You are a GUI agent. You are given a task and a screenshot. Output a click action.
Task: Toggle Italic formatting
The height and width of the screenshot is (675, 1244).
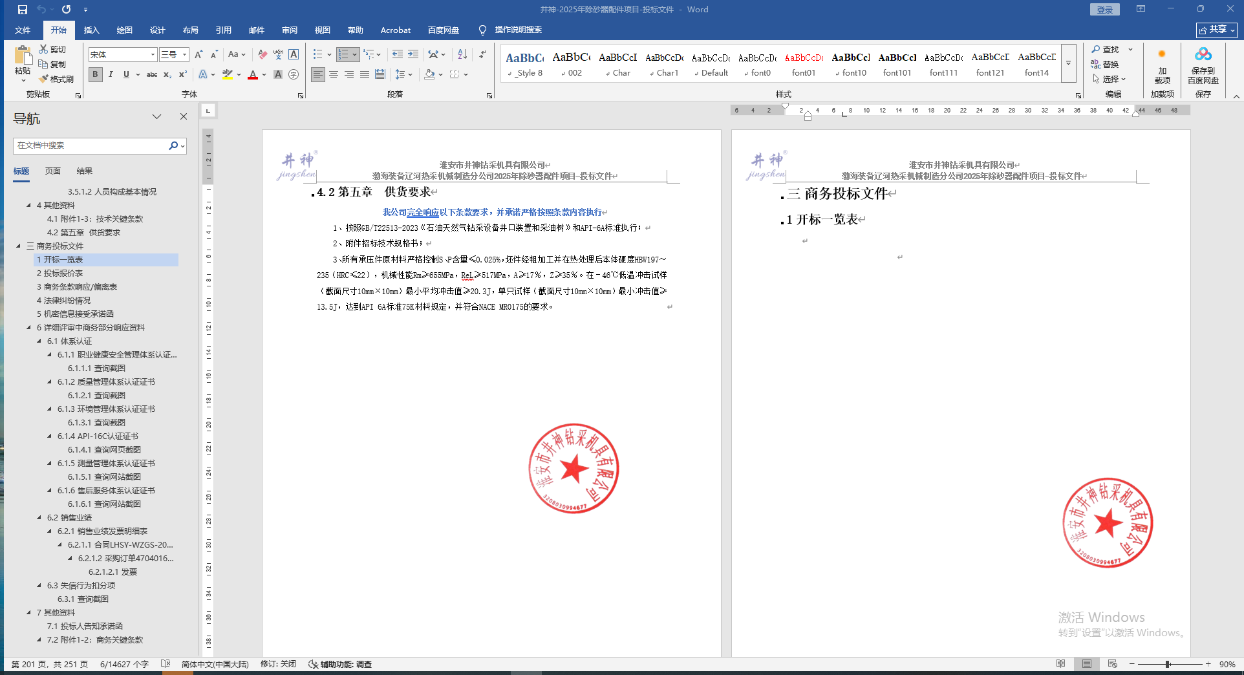pyautogui.click(x=111, y=74)
